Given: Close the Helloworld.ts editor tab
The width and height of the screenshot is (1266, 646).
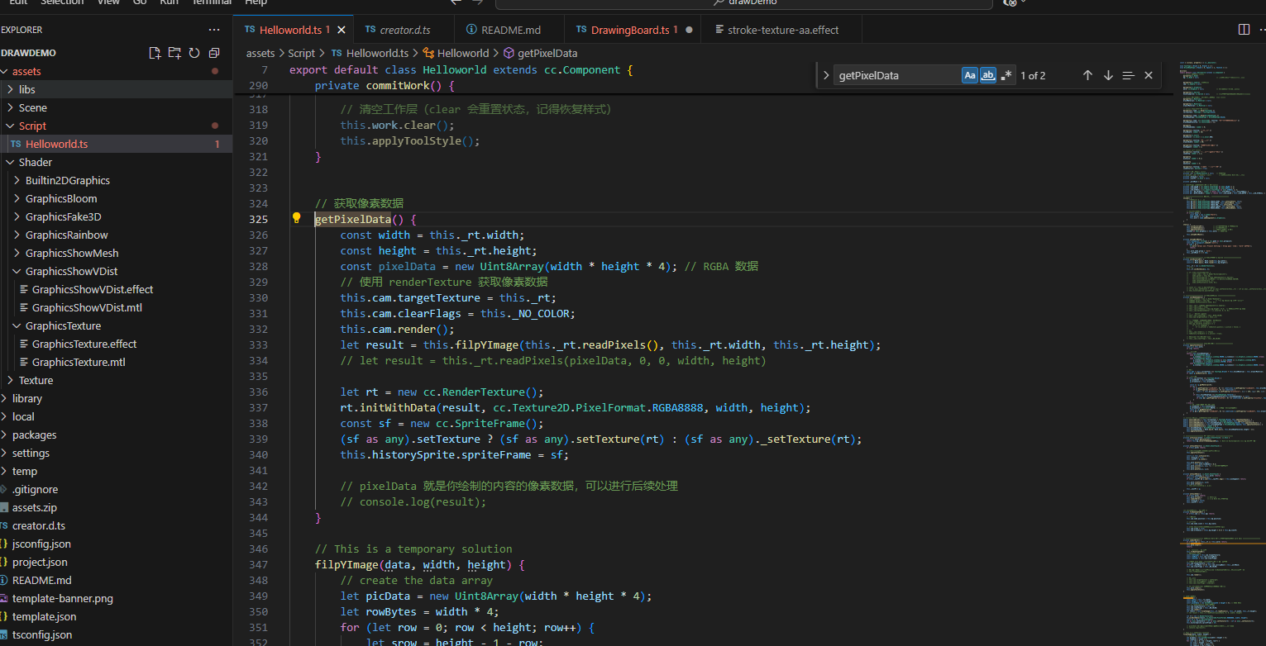Looking at the screenshot, I should 342,30.
